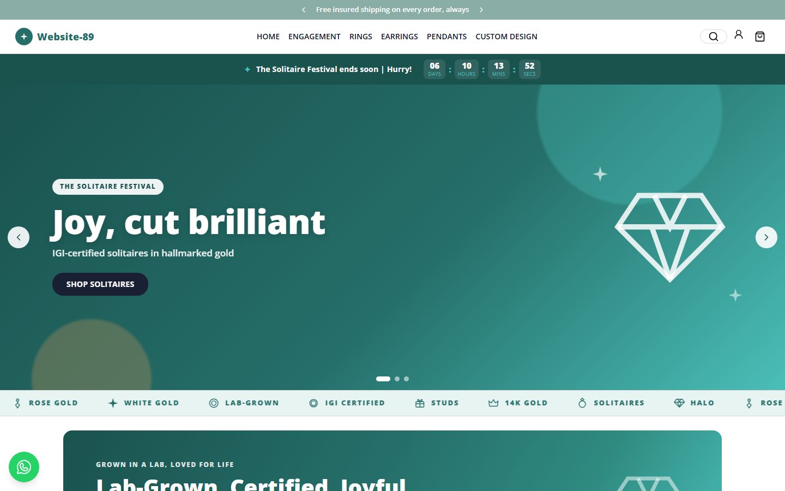This screenshot has height=491, width=785.
Task: Open the Rings menu
Action: tap(361, 37)
